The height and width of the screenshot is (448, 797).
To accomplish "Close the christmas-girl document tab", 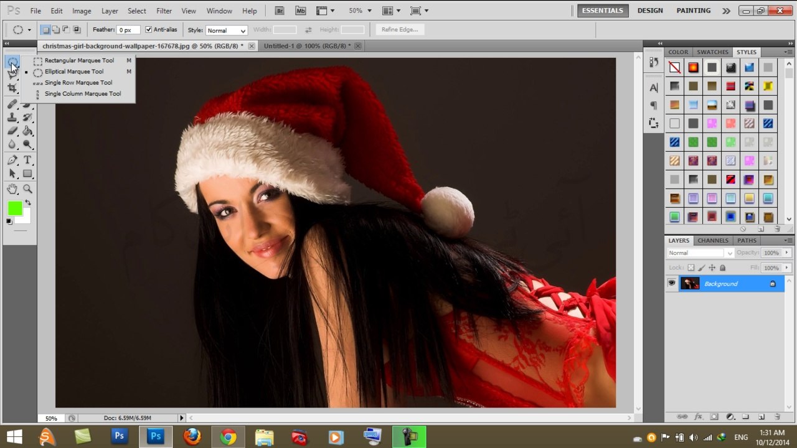I will [x=252, y=46].
